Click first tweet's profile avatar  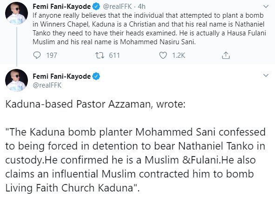point(16,14)
